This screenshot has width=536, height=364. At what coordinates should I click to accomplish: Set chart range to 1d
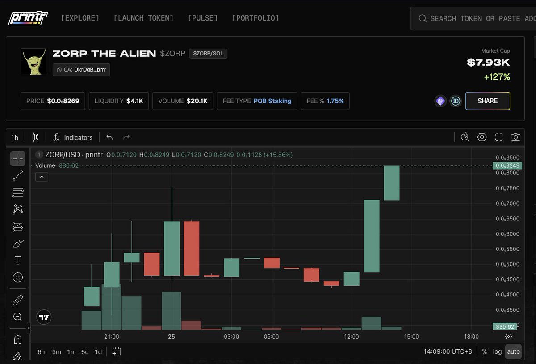98,352
